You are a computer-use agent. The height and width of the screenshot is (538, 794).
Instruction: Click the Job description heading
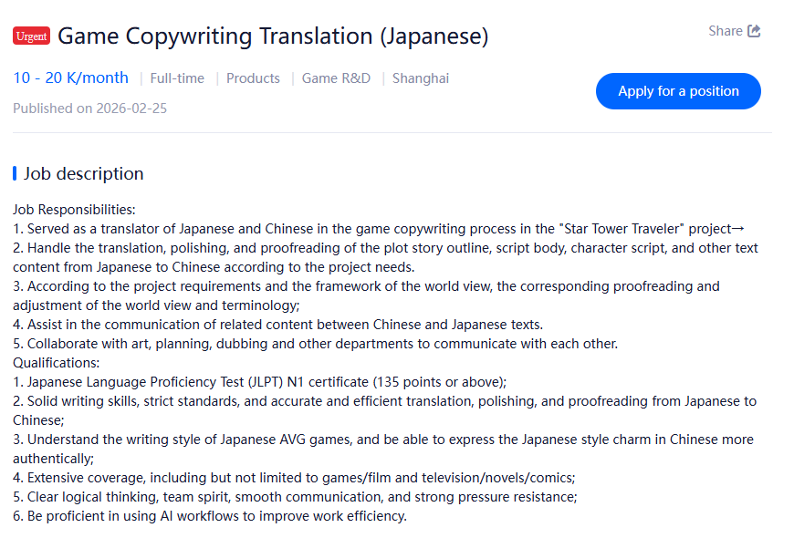coord(84,173)
